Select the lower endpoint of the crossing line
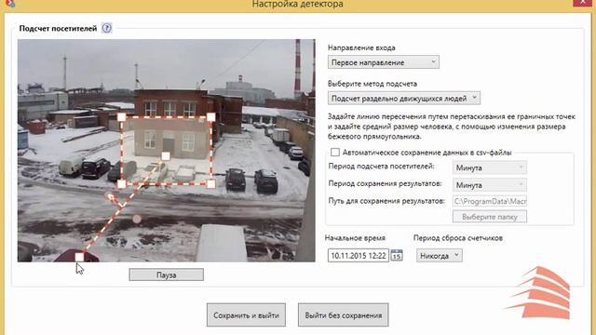 [79, 257]
